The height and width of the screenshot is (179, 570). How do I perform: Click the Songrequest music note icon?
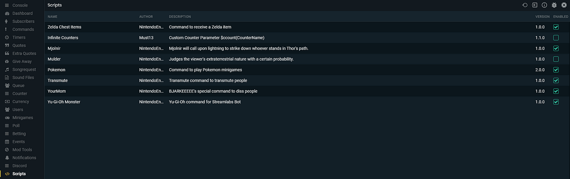click(x=7, y=69)
